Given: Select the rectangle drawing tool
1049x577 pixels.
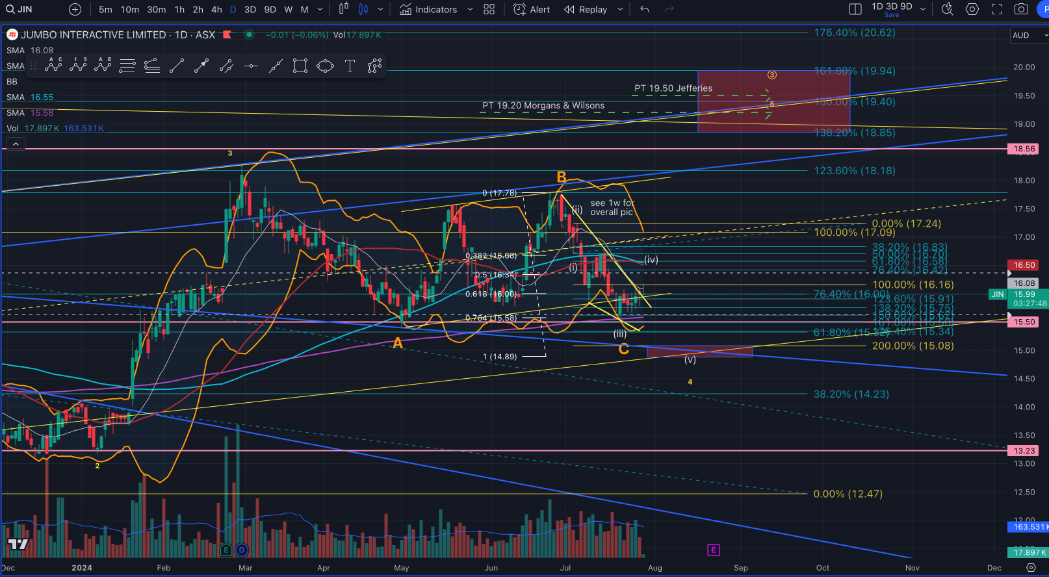Looking at the screenshot, I should pos(300,65).
